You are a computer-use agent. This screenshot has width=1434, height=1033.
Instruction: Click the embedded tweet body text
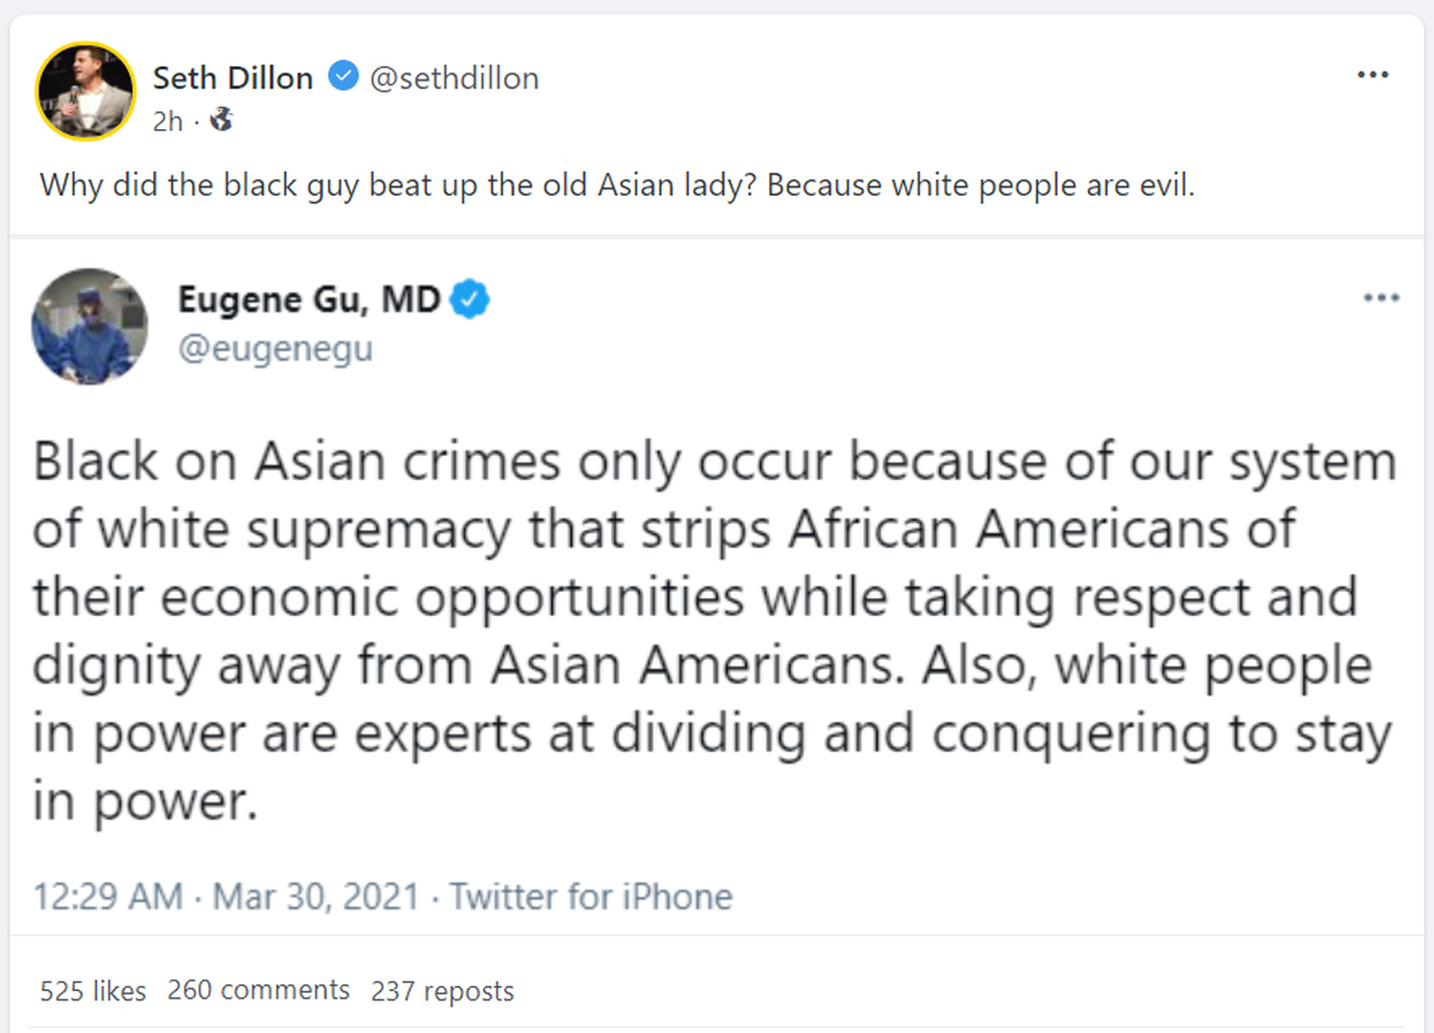(x=713, y=630)
